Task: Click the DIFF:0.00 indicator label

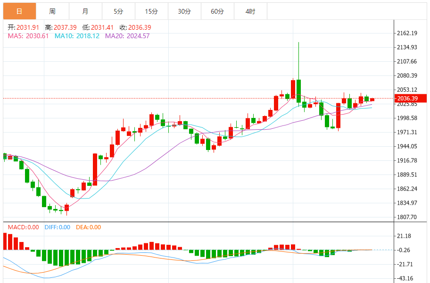Action: tap(58, 227)
